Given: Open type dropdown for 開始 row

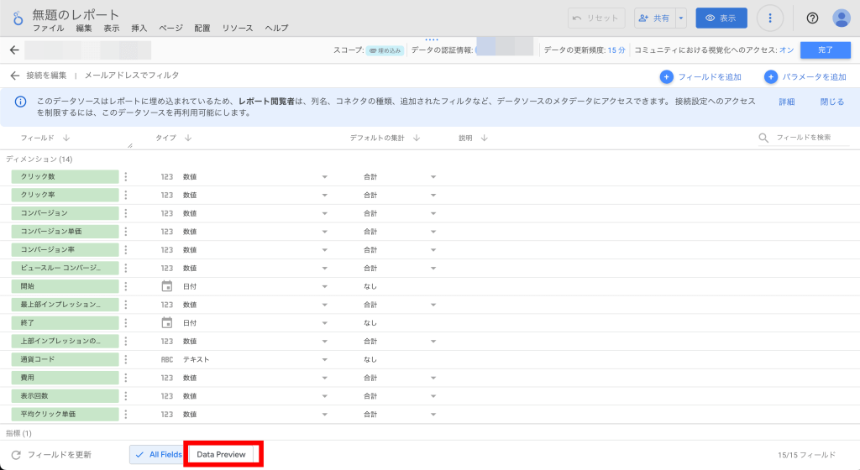Looking at the screenshot, I should click(324, 286).
